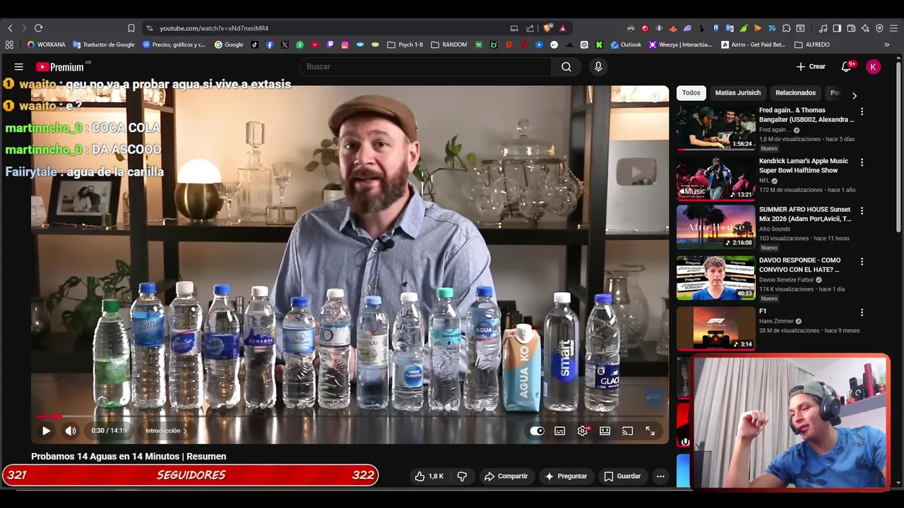Image resolution: width=904 pixels, height=508 pixels.
Task: Open the YouTube hamburger guide menu
Action: 19,66
